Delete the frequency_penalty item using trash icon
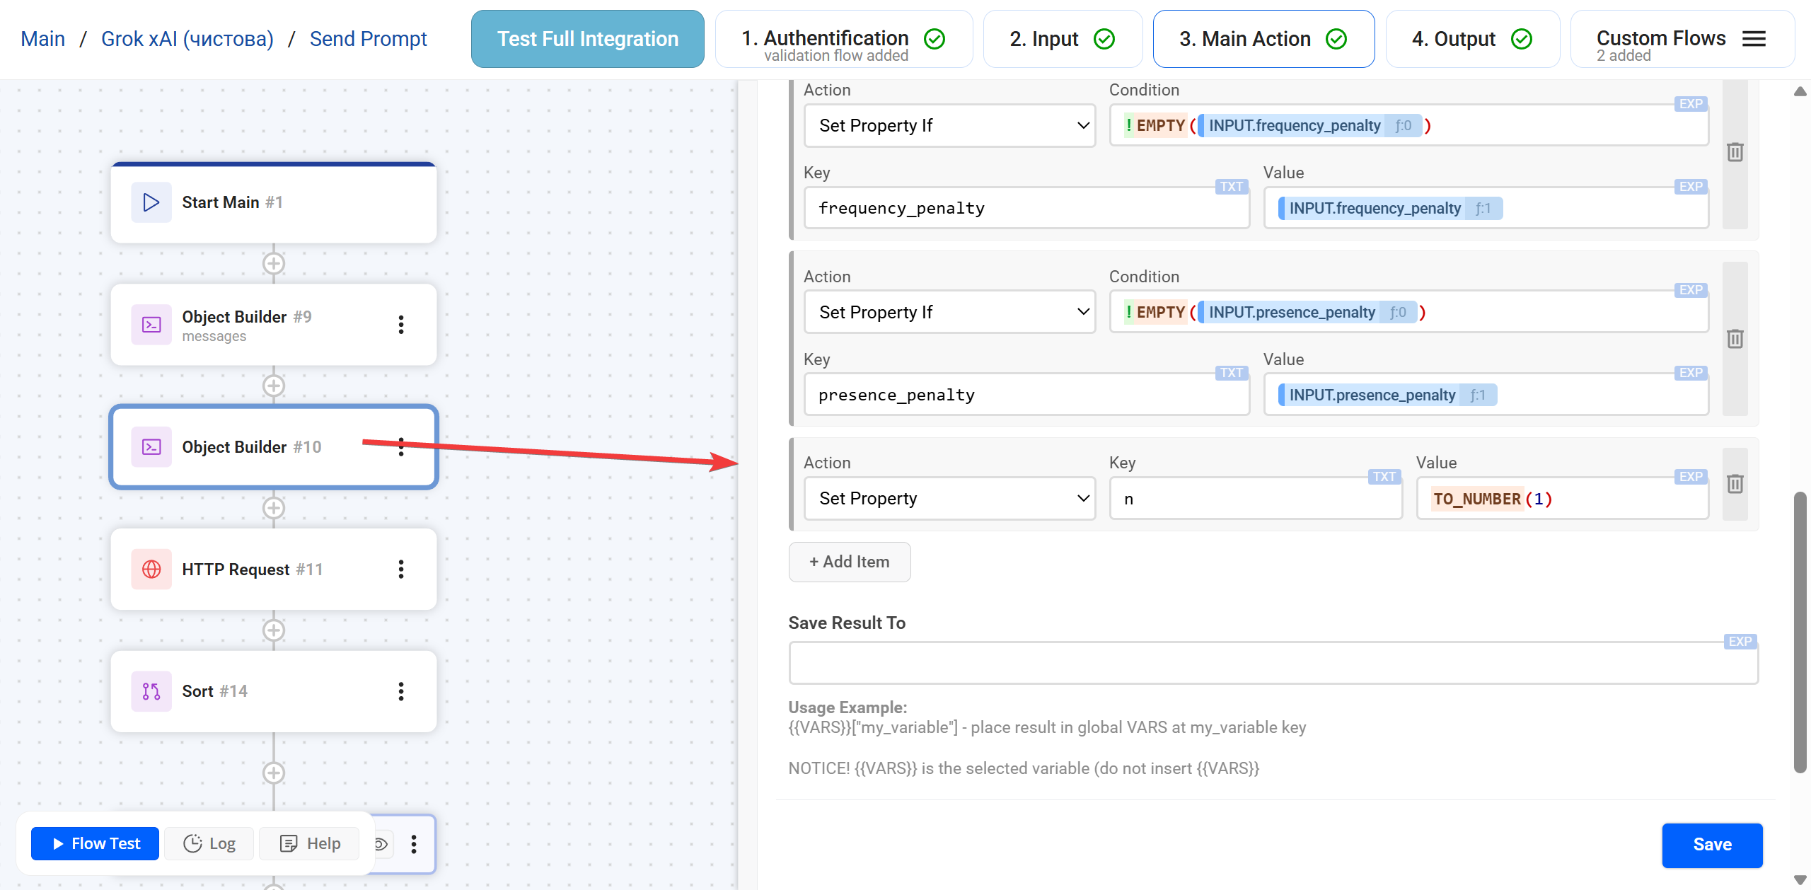This screenshot has height=890, width=1811. coord(1735,152)
